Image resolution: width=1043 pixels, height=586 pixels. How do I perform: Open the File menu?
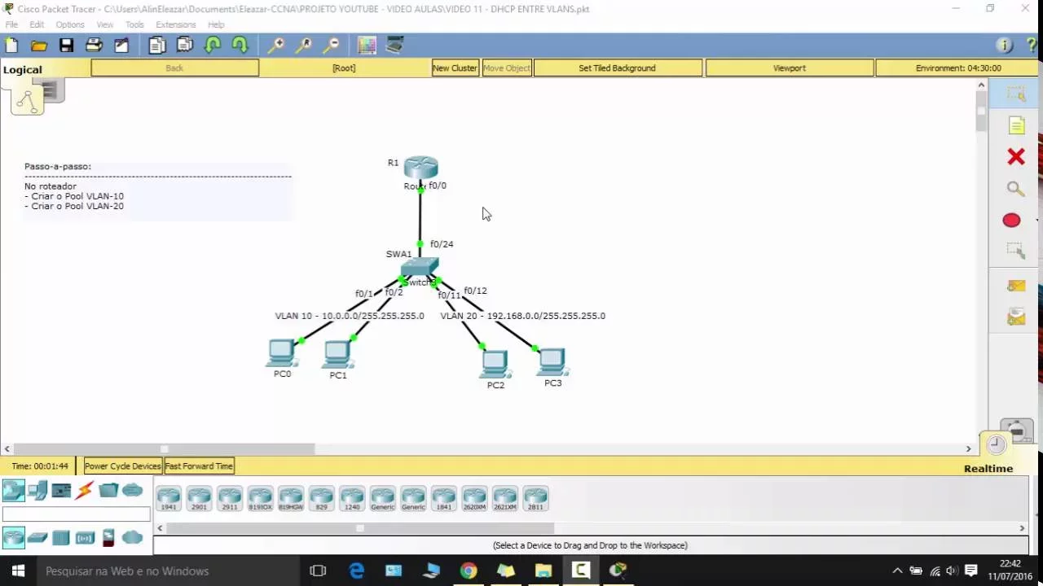click(x=11, y=24)
